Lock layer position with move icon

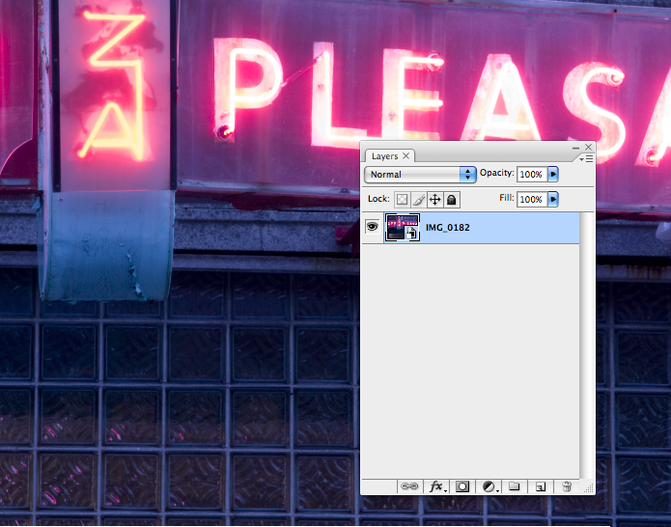click(x=434, y=200)
